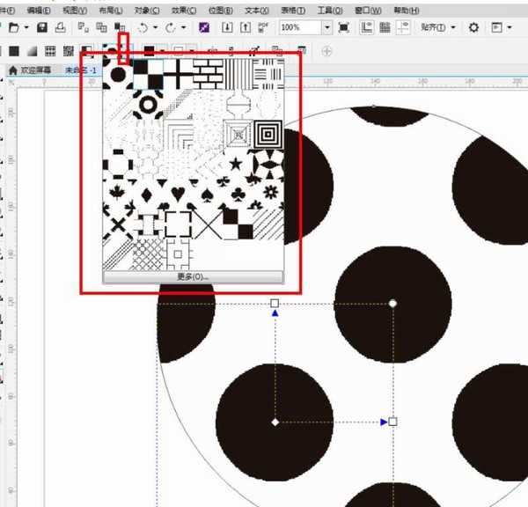Image resolution: width=528 pixels, height=507 pixels.
Task: Click the full-screen preview icon beside zoom
Action: click(343, 28)
